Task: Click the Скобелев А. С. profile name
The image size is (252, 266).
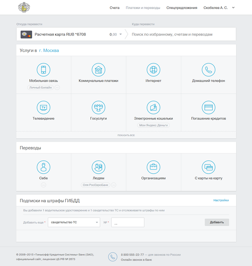Action: [216, 8]
